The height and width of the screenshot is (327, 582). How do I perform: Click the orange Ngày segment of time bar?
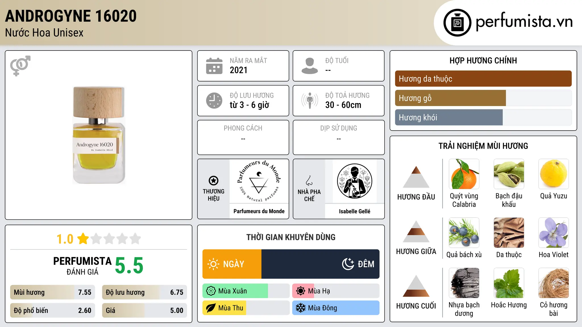[x=232, y=264]
